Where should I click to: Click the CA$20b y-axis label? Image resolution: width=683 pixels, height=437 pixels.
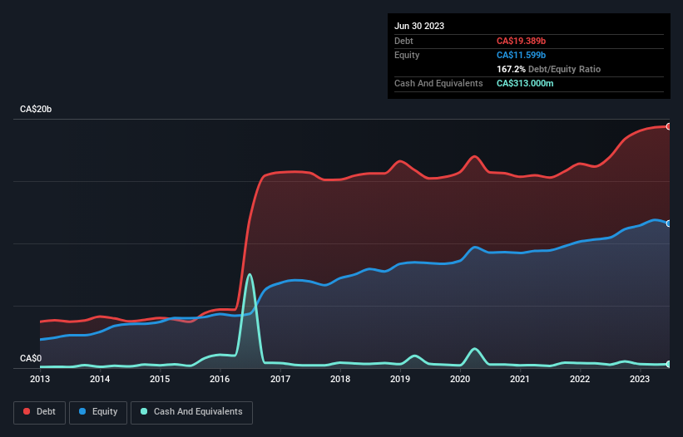coord(36,109)
